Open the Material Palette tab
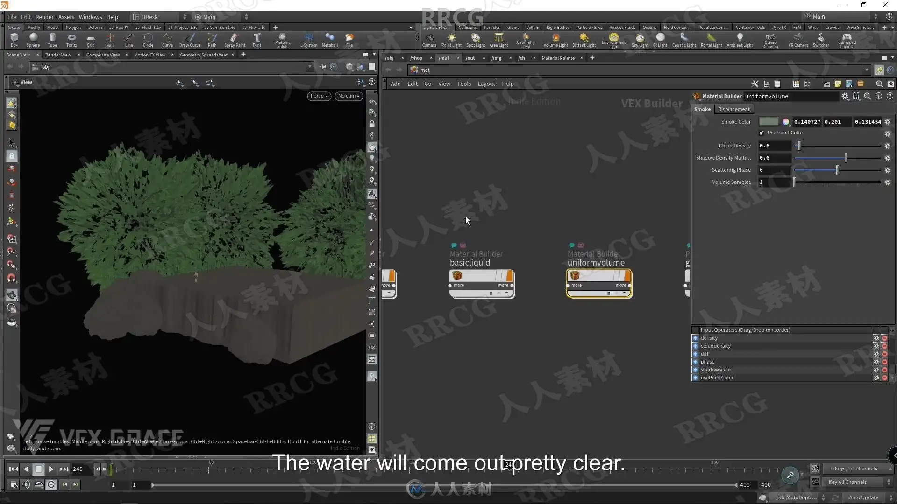This screenshot has height=504, width=897. pos(558,58)
